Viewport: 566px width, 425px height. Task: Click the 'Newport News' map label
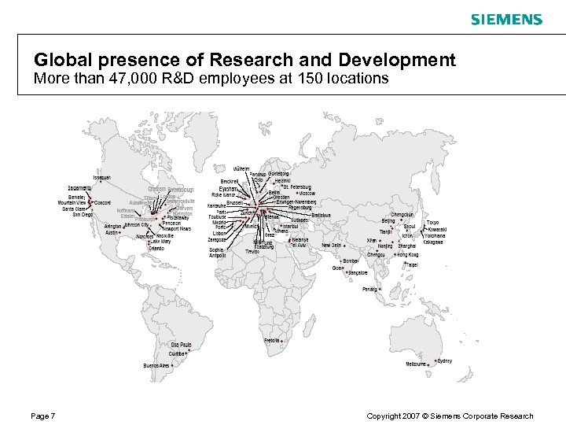point(177,229)
